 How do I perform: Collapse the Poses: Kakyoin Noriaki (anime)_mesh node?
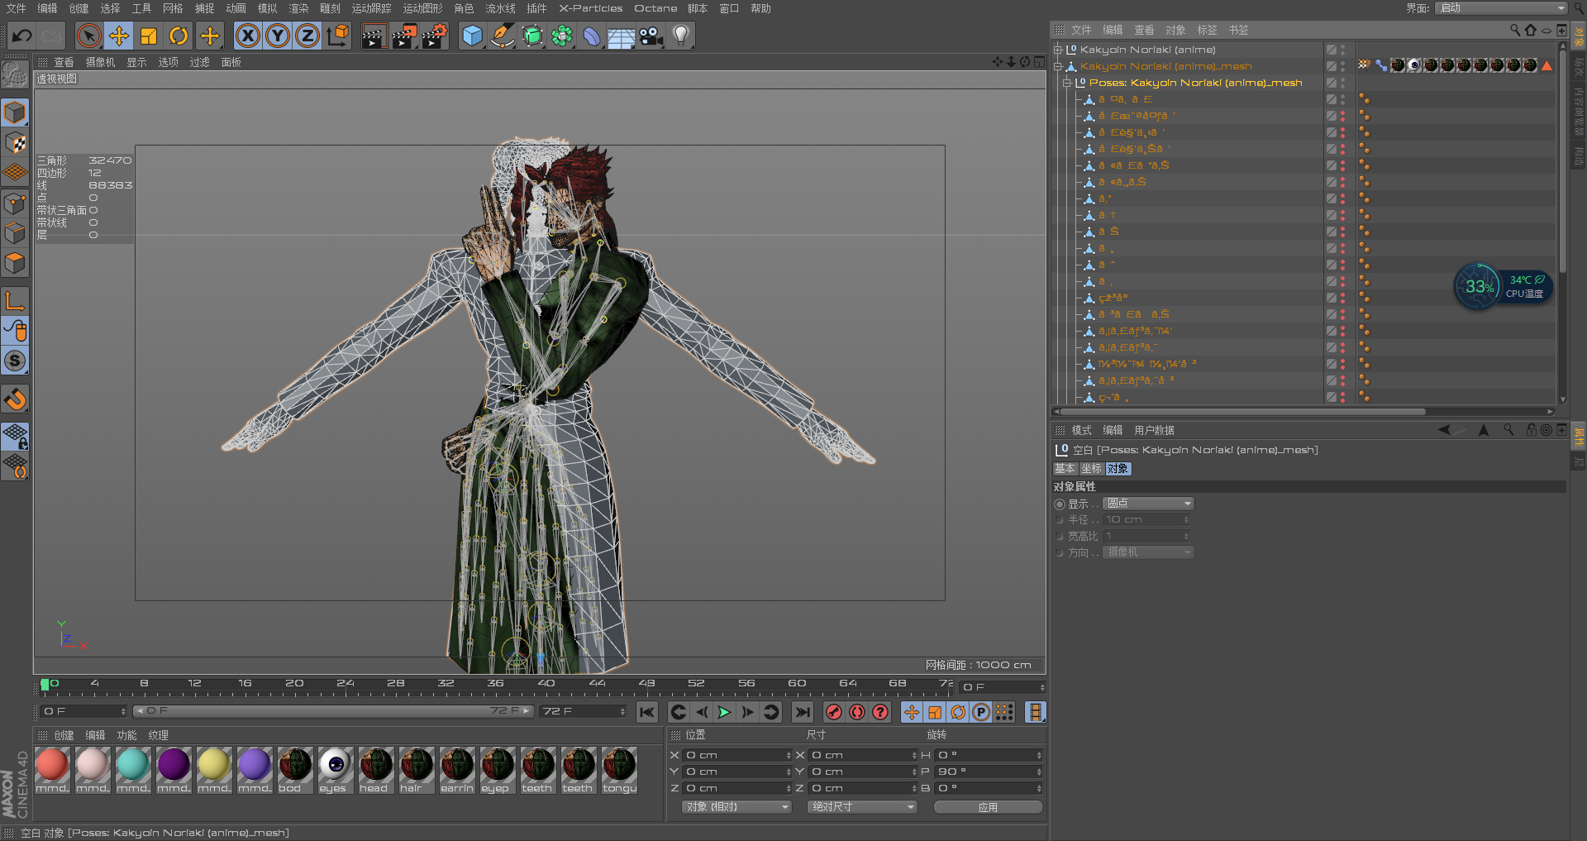coord(1066,83)
